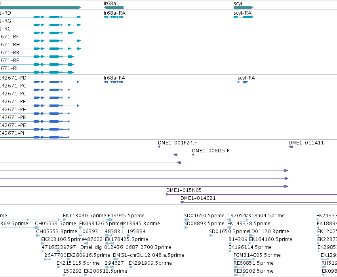Click the IP13945.3prime EST label

coord(141,224)
